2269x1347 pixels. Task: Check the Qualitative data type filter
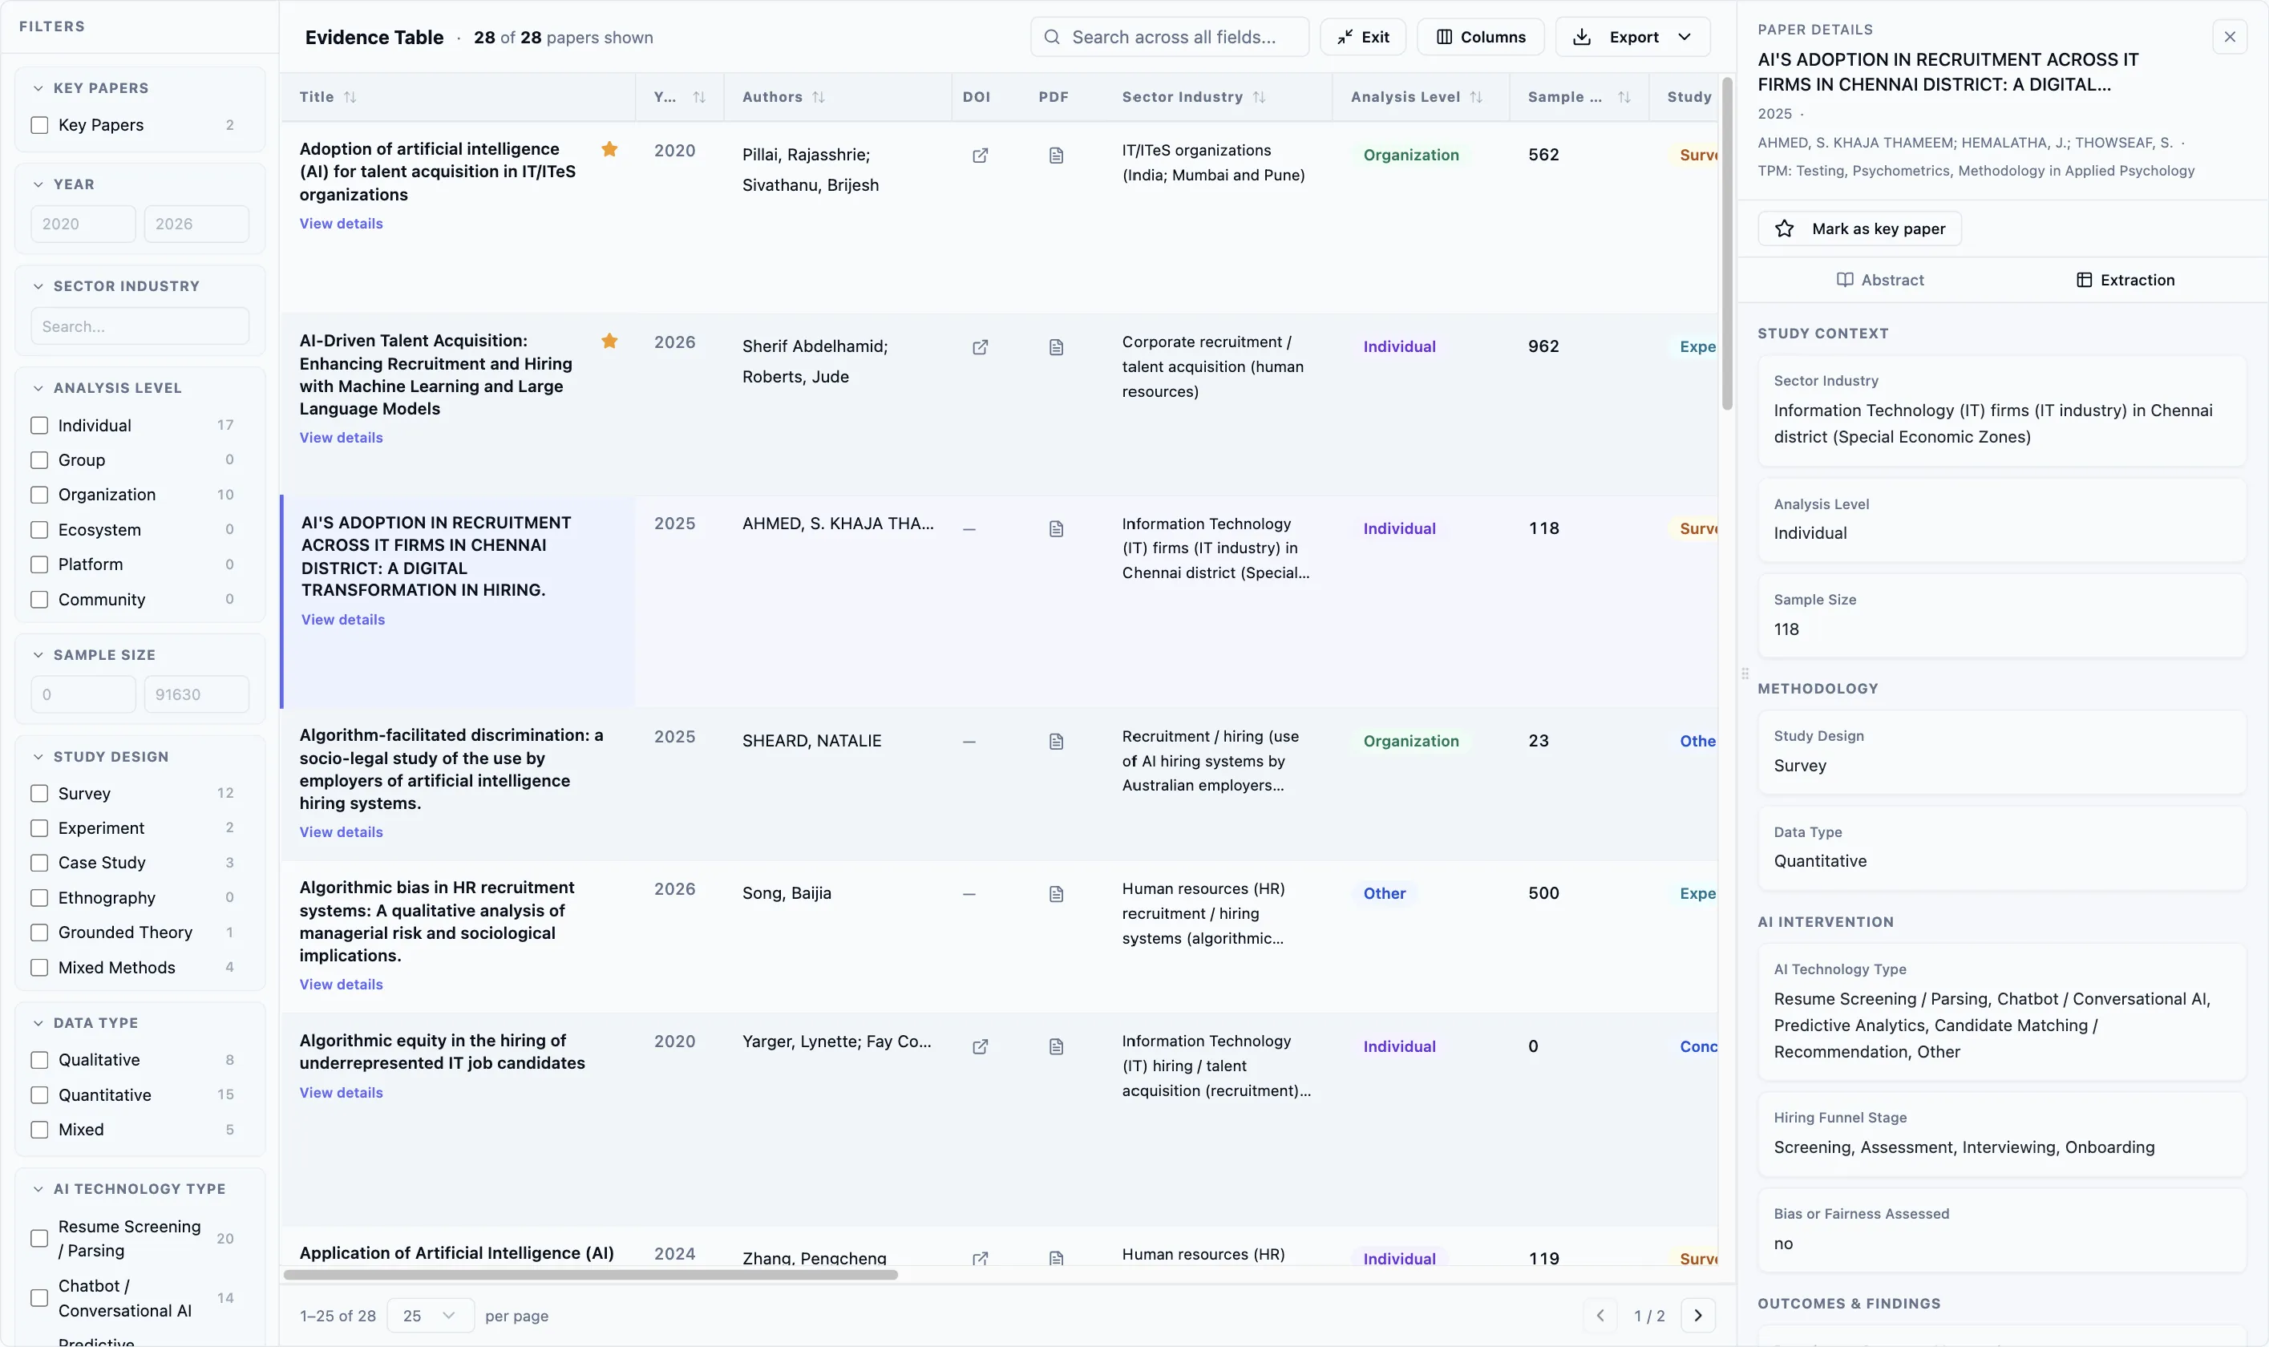pyautogui.click(x=39, y=1060)
